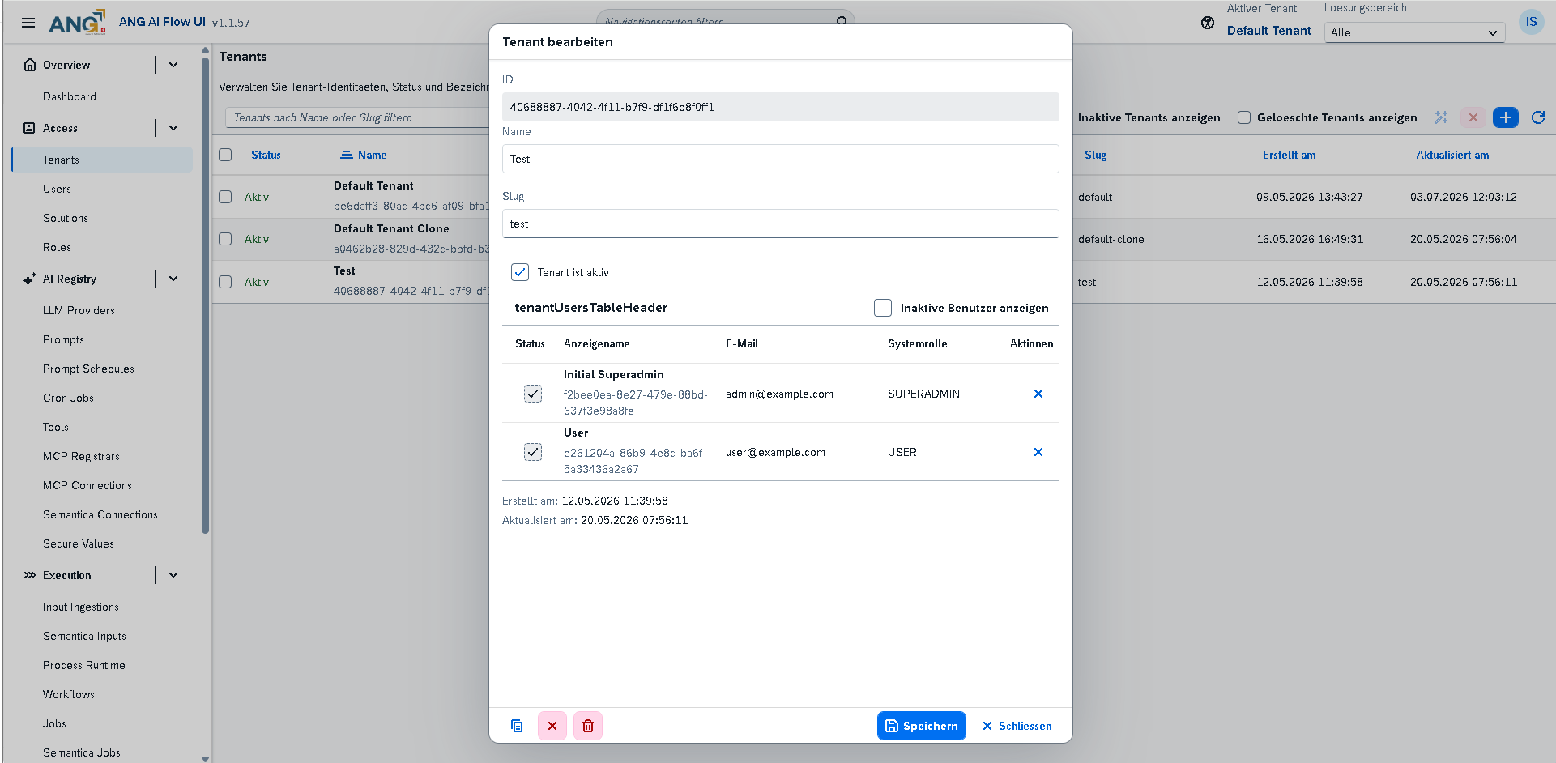Image resolution: width=1556 pixels, height=763 pixels.
Task: Open Prompt Schedules in sidebar
Action: pos(88,369)
